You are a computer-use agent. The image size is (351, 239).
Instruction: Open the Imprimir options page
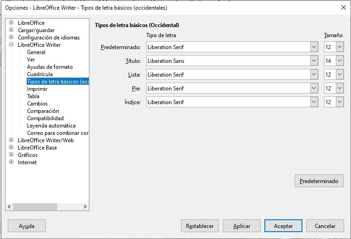click(37, 89)
